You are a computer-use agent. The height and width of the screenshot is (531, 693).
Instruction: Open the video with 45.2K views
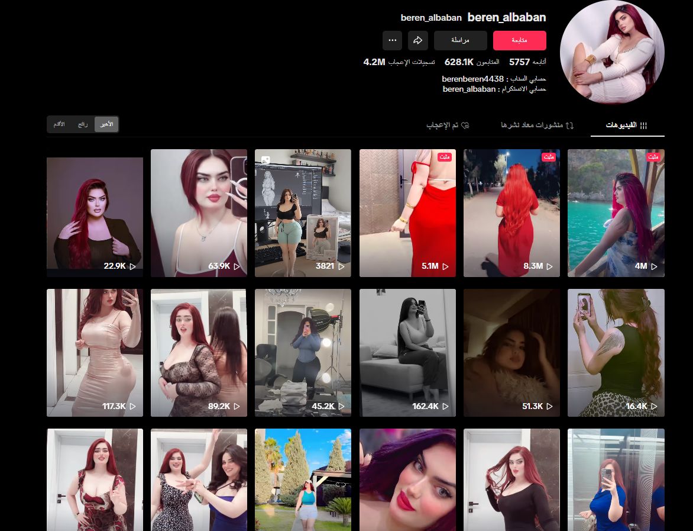pos(303,353)
